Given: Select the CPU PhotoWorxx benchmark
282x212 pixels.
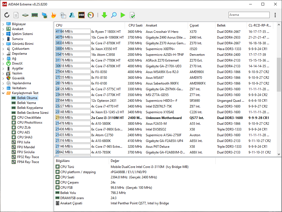Looking at the screenshot, I should point(30,123).
